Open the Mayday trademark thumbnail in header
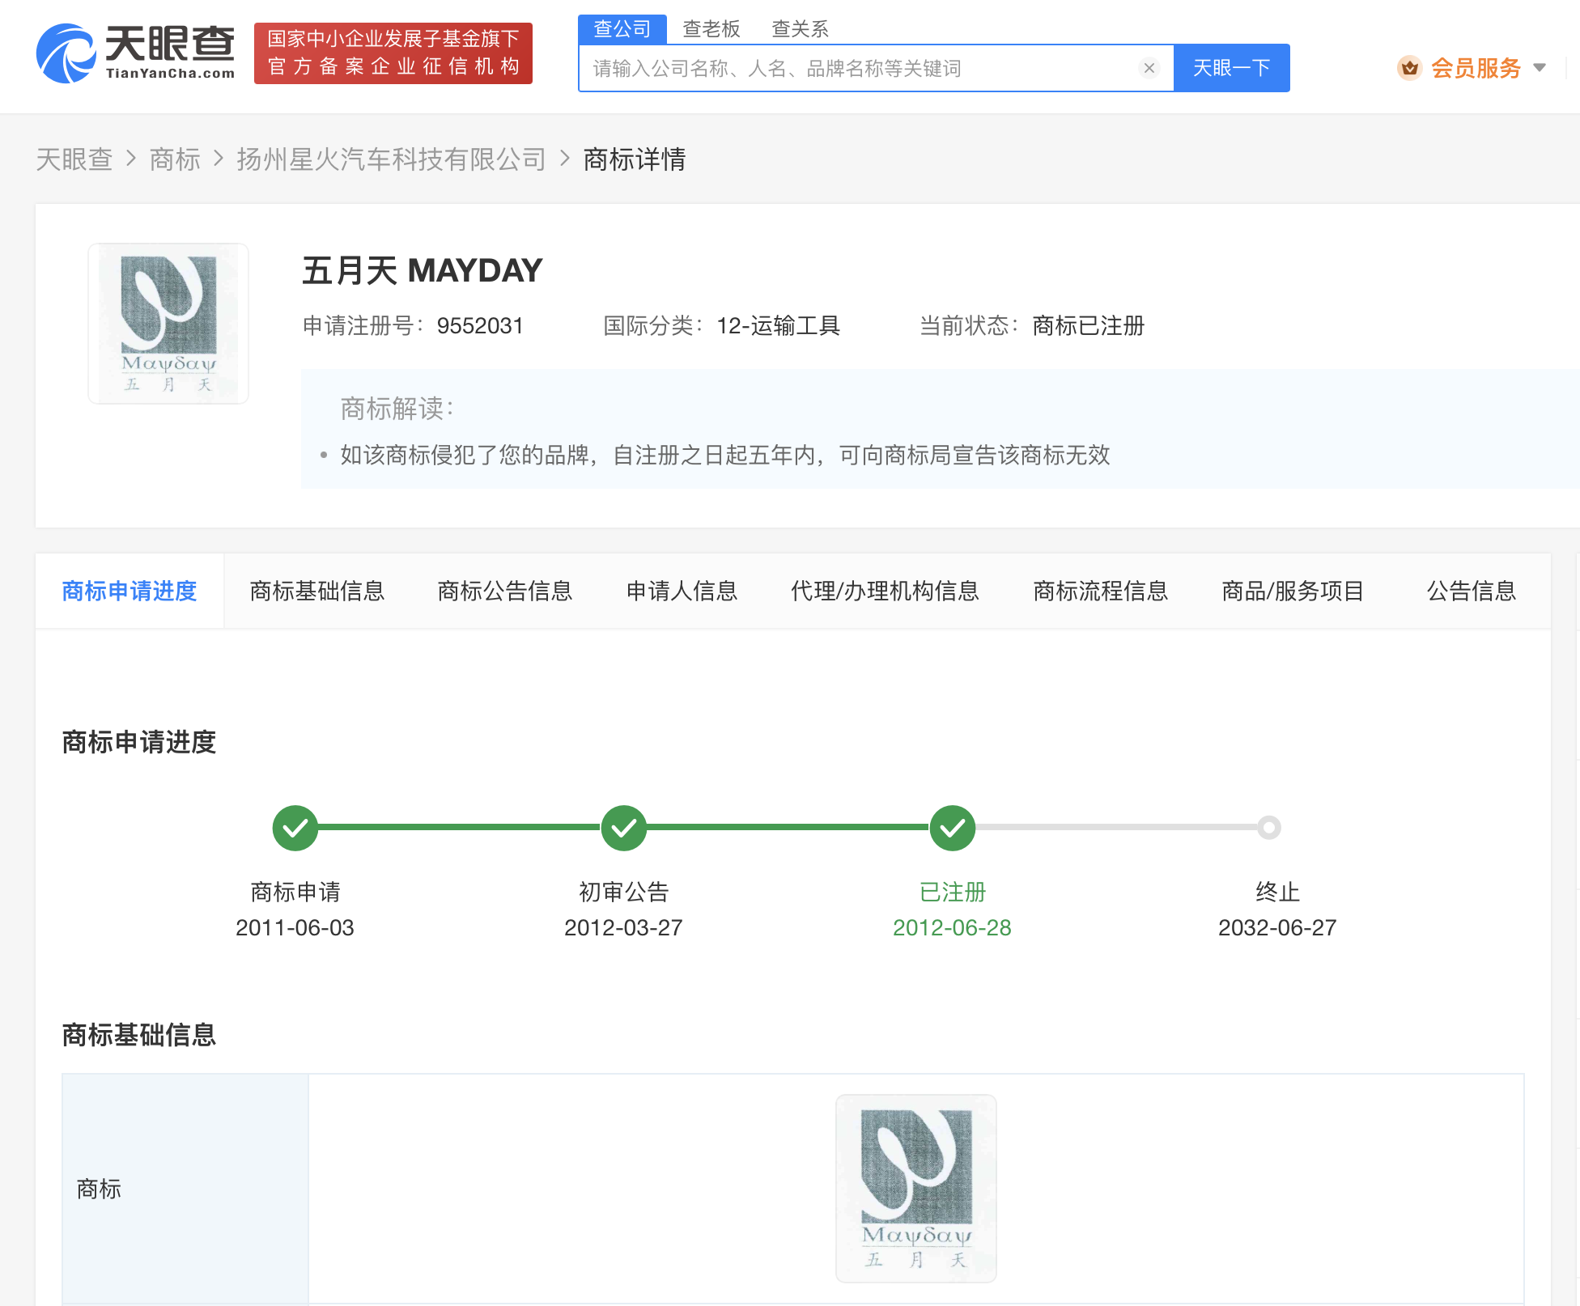The image size is (1580, 1306). point(168,324)
